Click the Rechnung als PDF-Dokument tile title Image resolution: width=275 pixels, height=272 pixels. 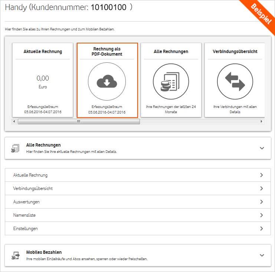point(107,52)
